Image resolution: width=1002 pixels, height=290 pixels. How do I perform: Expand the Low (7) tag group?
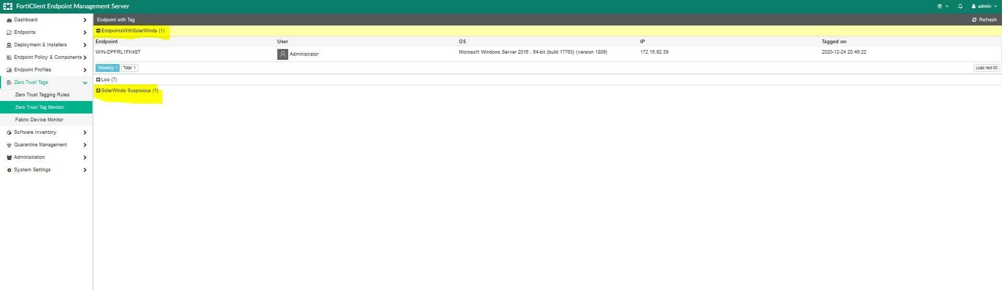coord(98,80)
